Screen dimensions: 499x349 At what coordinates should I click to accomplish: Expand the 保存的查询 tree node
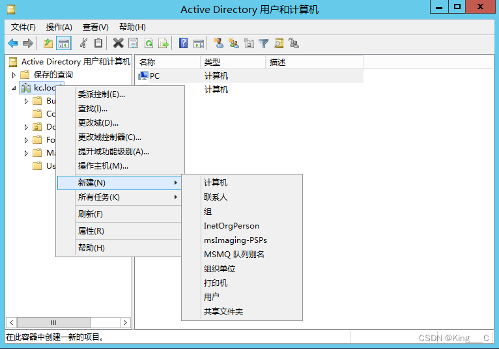coord(14,75)
